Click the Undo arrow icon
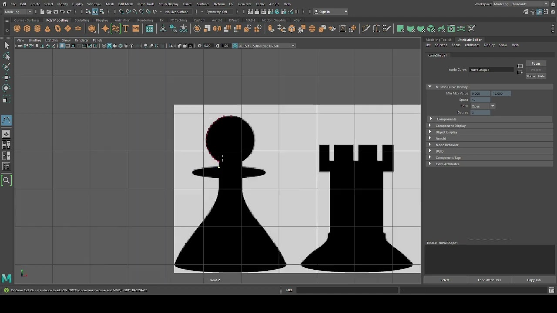The image size is (557, 313). tap(62, 12)
